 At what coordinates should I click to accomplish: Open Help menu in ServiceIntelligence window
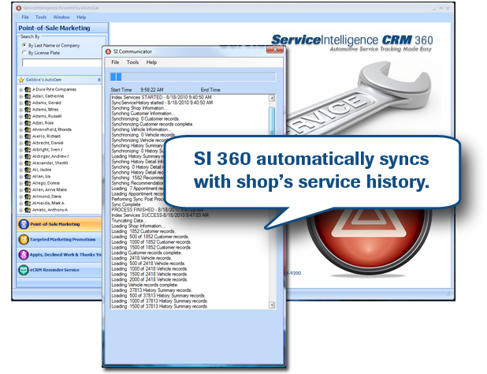click(x=81, y=17)
